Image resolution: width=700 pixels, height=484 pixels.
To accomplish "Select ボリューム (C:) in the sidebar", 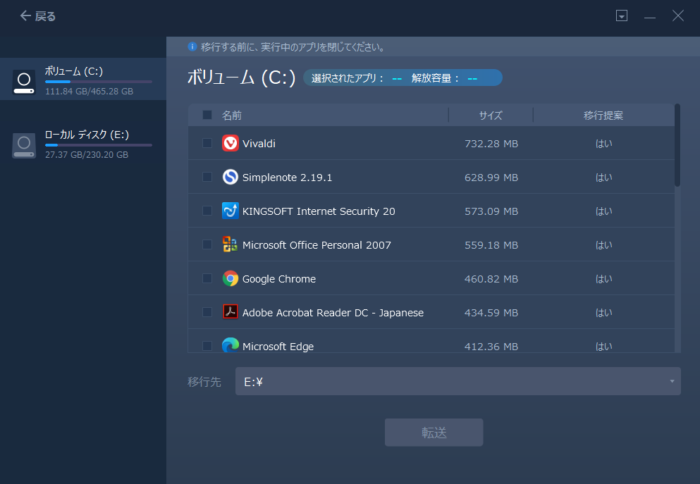I will 83,79.
